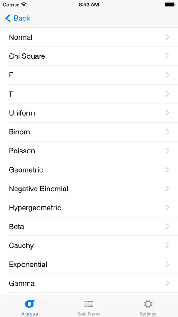178x317 pixels.
Task: Open the Settings gear icon
Action: [148, 304]
